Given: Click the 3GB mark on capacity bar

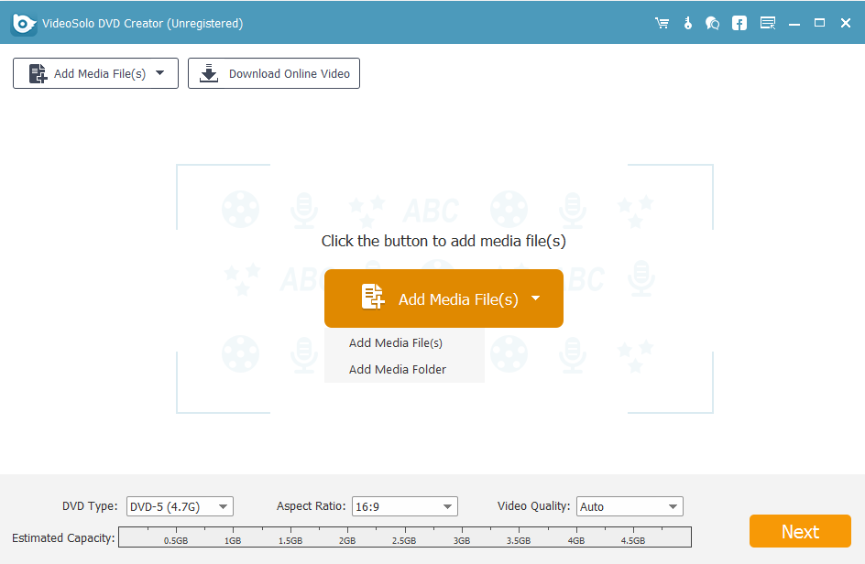Looking at the screenshot, I should tap(462, 540).
